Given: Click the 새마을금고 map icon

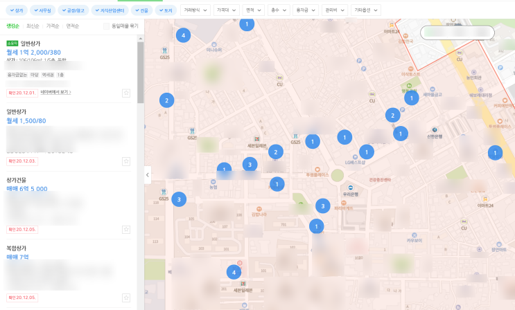Looking at the screenshot, I should coord(433,89).
